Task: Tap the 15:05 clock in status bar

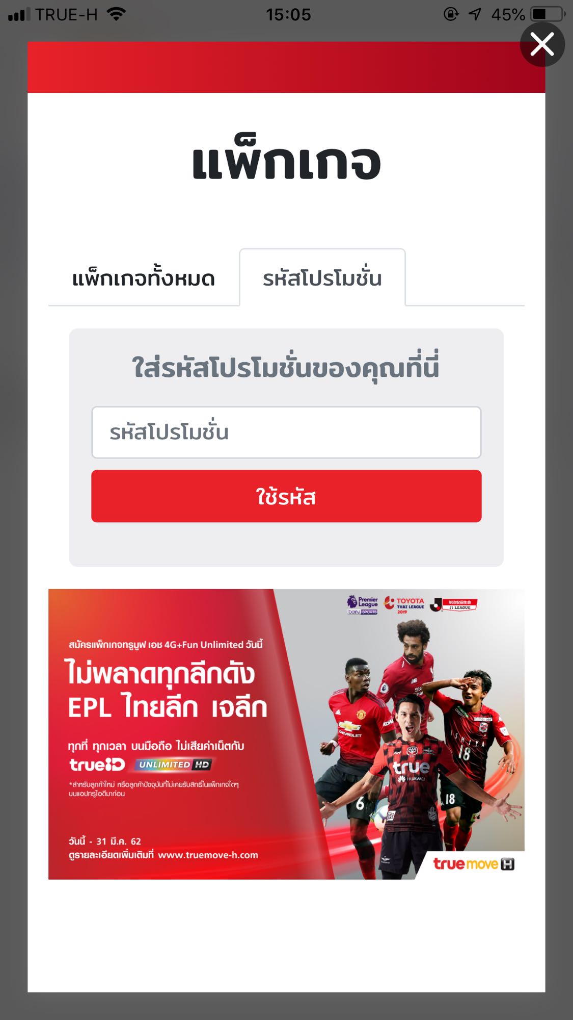Action: click(x=288, y=14)
